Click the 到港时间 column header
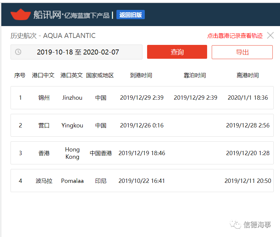 click(x=141, y=75)
